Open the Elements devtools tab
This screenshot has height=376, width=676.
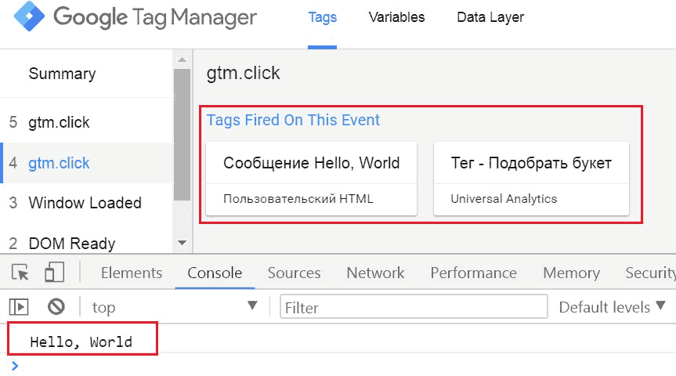click(x=132, y=273)
